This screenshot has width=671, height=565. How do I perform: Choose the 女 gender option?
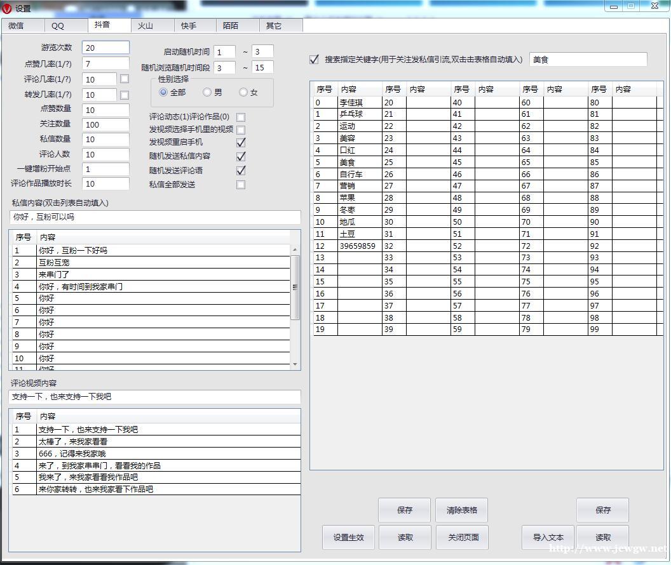(x=243, y=92)
